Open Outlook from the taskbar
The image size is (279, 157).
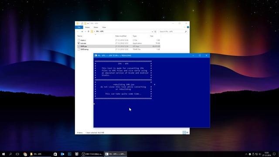click(62, 154)
